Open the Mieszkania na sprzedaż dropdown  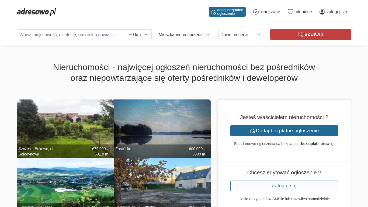click(185, 34)
